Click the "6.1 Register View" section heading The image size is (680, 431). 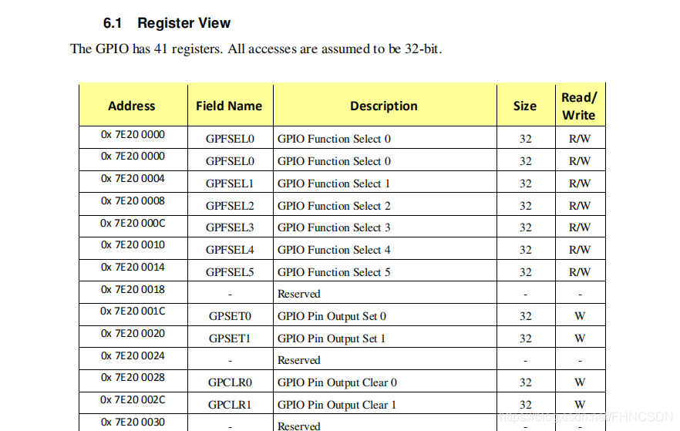coord(167,23)
